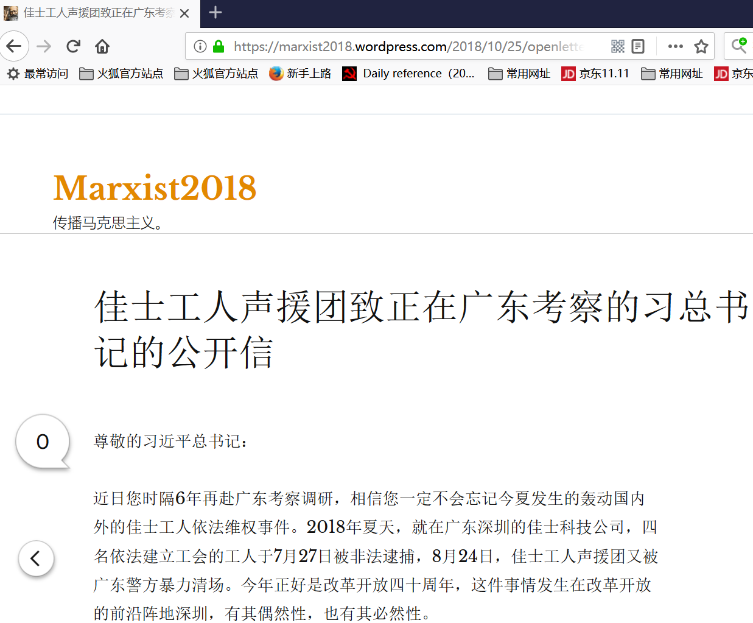Reload the current page
The width and height of the screenshot is (753, 623).
[x=74, y=46]
